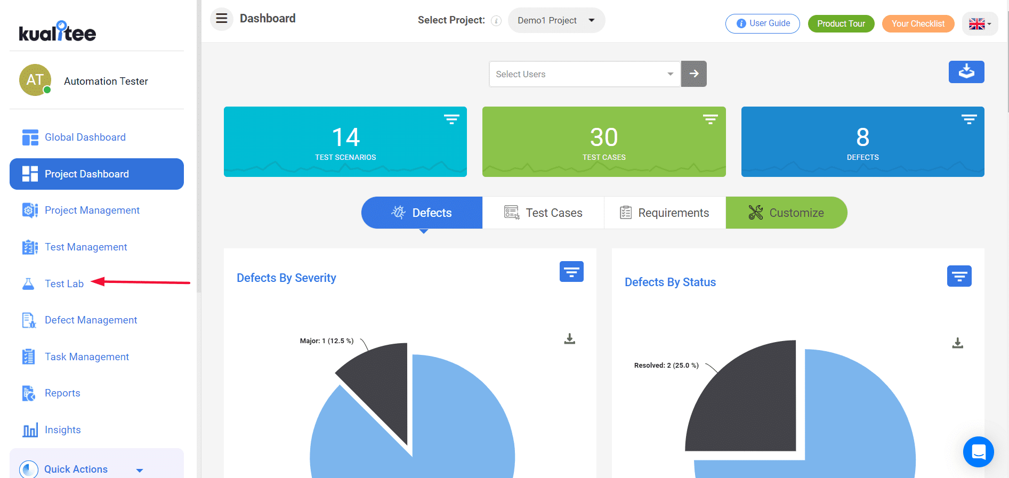Open filter on Defects card
1009x478 pixels.
click(x=969, y=119)
